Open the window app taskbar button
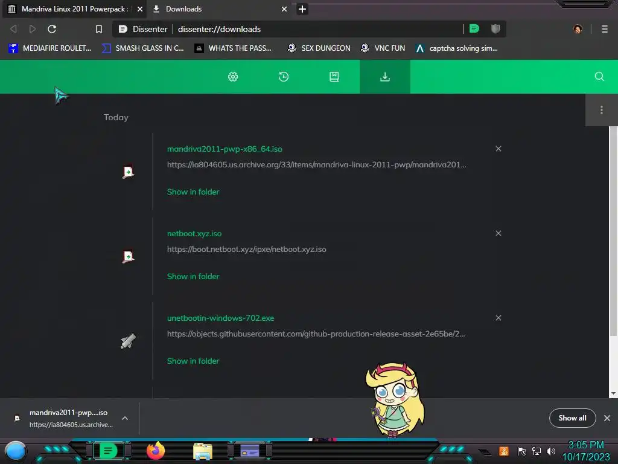 pos(250,451)
